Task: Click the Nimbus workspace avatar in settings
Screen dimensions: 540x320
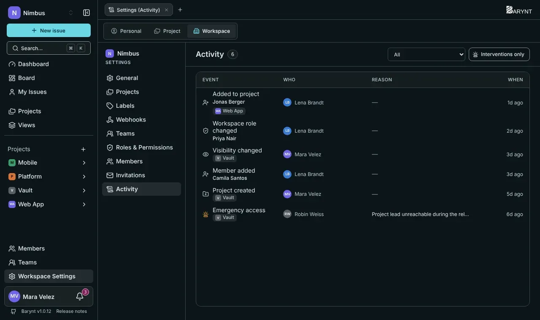Action: (x=110, y=53)
